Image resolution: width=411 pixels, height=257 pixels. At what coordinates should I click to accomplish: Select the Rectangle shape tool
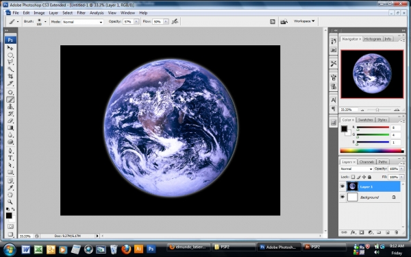click(x=10, y=172)
